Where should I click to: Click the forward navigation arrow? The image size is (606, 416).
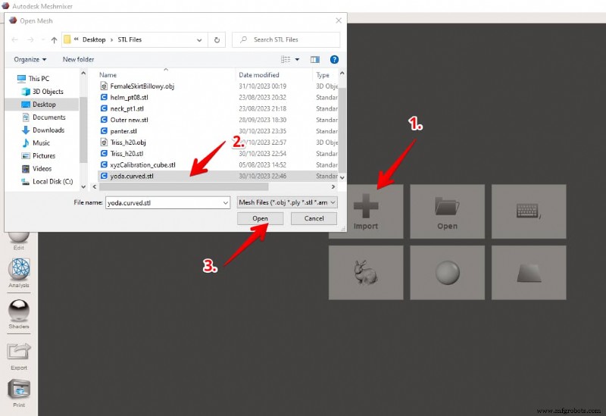pyautogui.click(x=30, y=40)
